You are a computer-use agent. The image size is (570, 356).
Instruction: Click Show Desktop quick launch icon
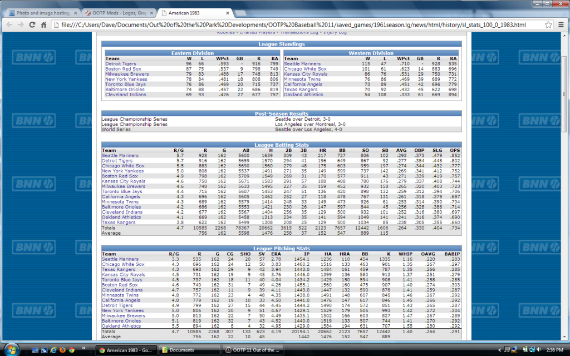pyautogui.click(x=35, y=350)
